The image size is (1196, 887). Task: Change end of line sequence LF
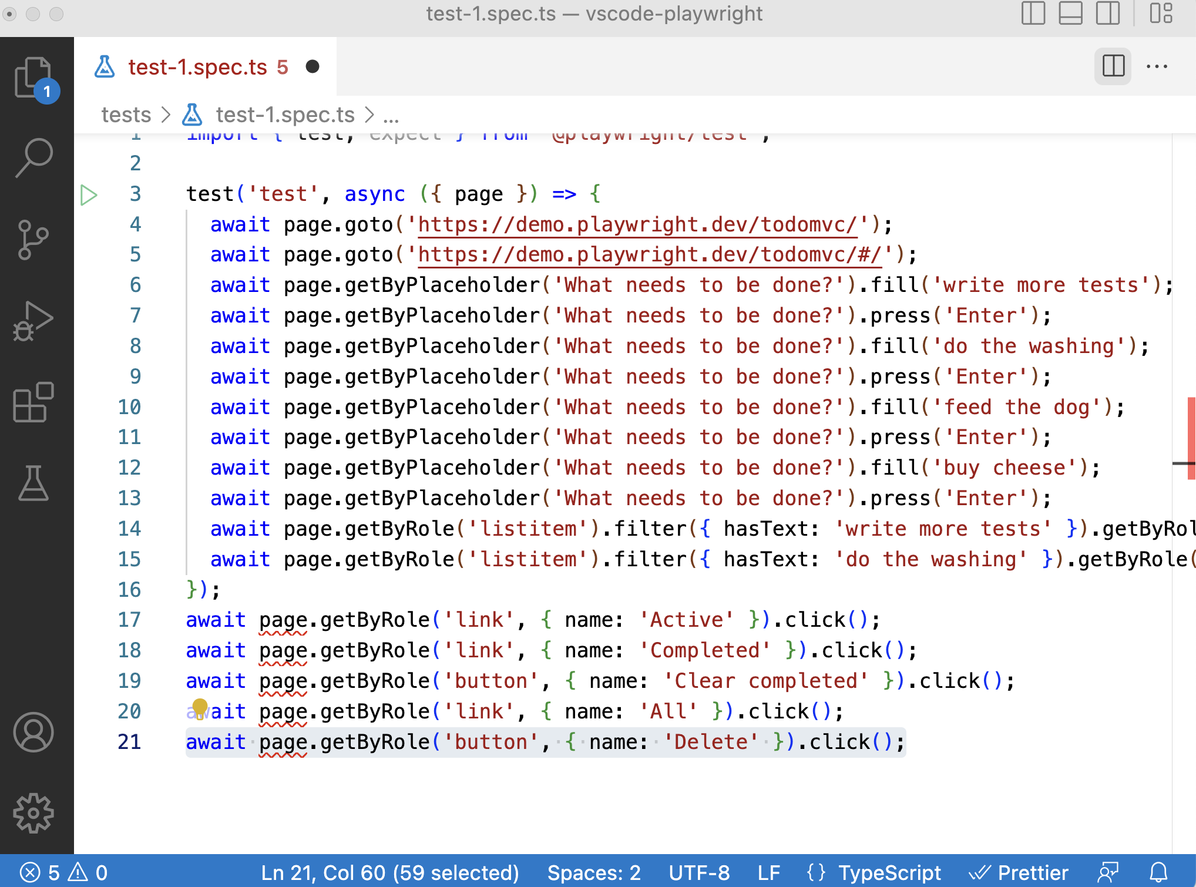(x=768, y=872)
